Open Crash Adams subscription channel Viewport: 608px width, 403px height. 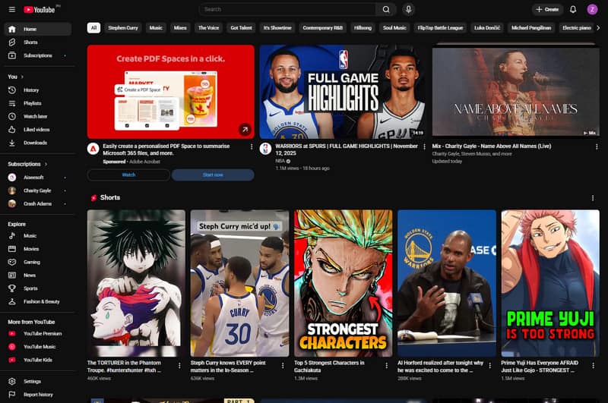point(38,203)
